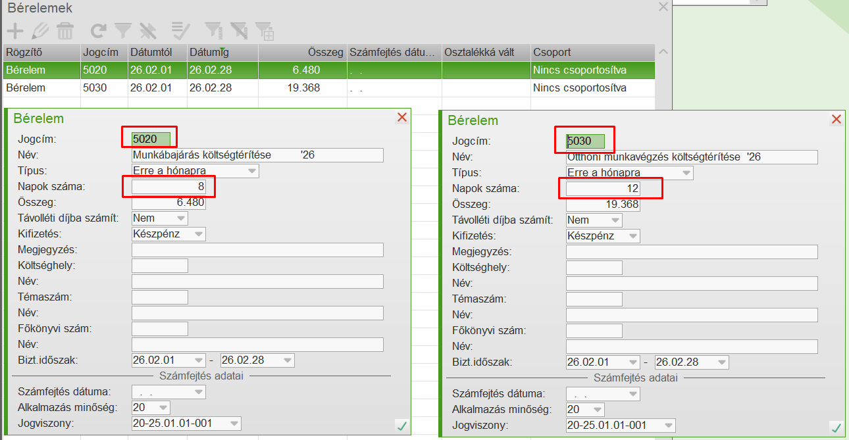Viewport: 849px width, 440px height.
Task: Expand Távolléti díjba számít dropdown in 5020 form
Action: pyautogui.click(x=180, y=218)
